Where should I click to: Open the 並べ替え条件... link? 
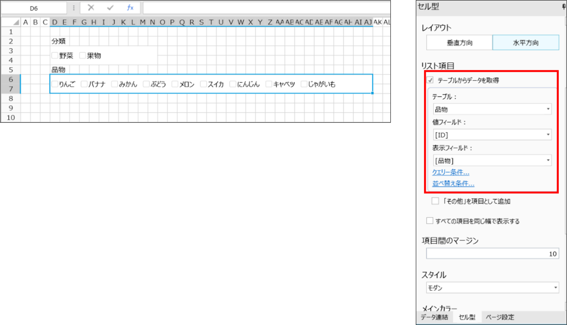coord(453,184)
